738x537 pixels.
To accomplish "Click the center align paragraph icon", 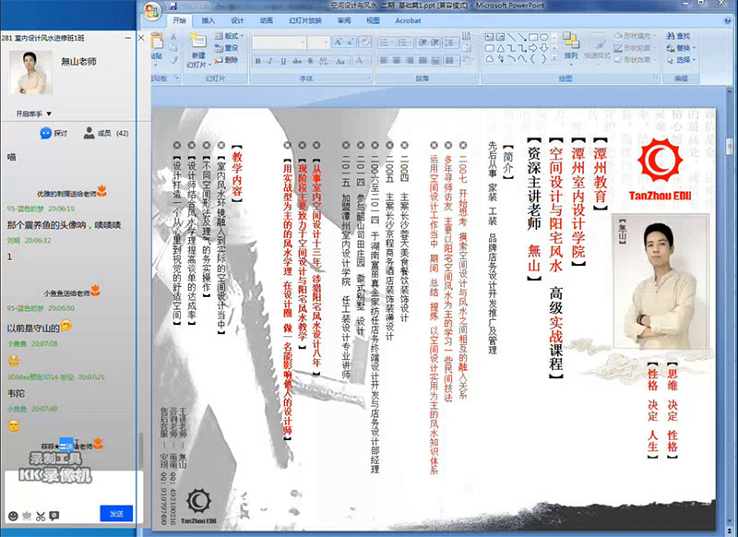I will click(397, 60).
